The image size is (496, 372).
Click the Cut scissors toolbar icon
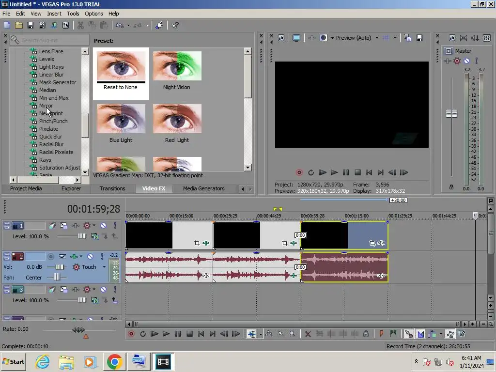(x=81, y=25)
